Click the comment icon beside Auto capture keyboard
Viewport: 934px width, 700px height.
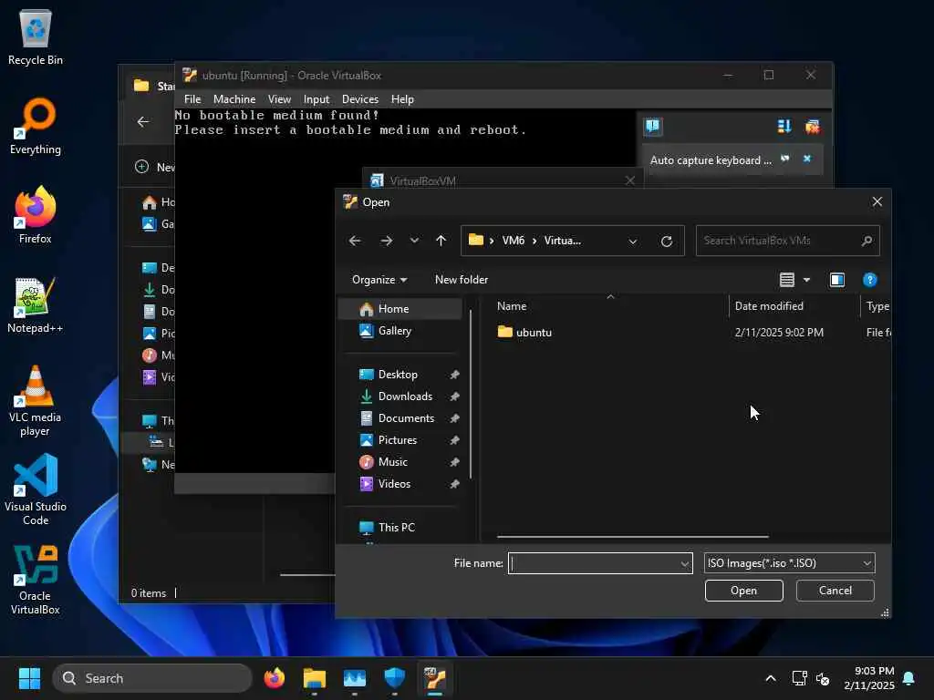tap(785, 159)
